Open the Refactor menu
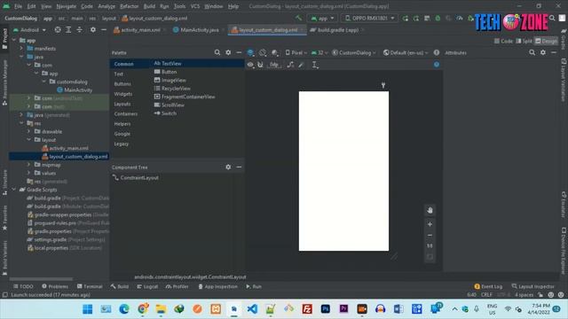568x319 pixels. click(129, 6)
